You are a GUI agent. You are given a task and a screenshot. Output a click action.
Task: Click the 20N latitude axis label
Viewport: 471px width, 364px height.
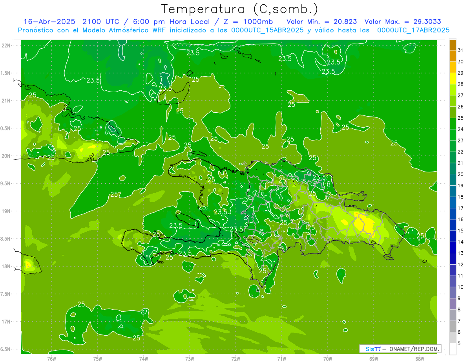[7, 156]
